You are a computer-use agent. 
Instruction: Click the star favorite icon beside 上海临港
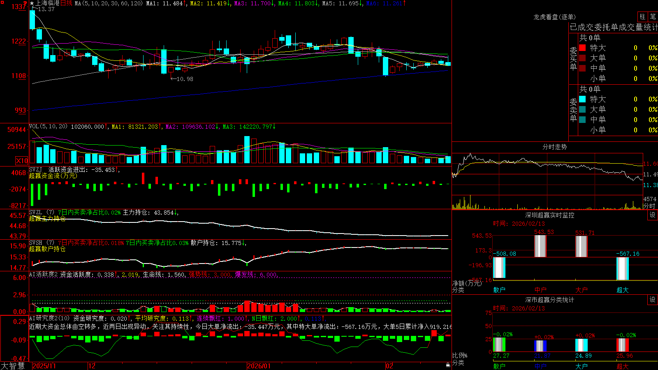click(32, 3)
